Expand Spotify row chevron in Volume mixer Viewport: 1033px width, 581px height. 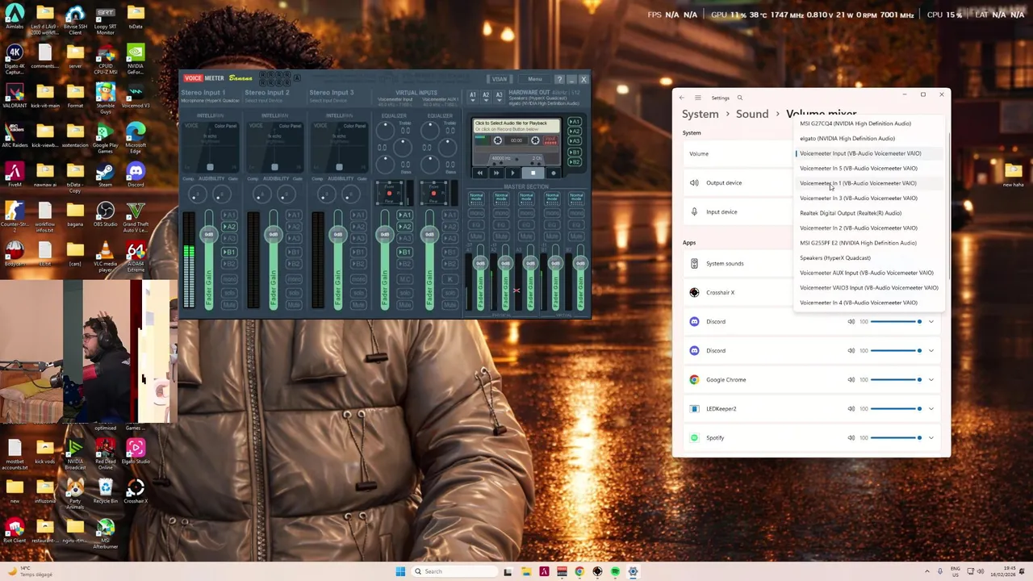coord(931,437)
